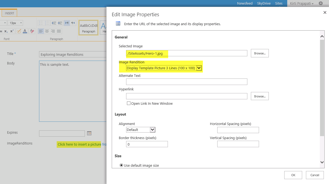Screen dimensions: 329x184
Task: Expand the Alignment dropdown
Action: [x=152, y=130]
